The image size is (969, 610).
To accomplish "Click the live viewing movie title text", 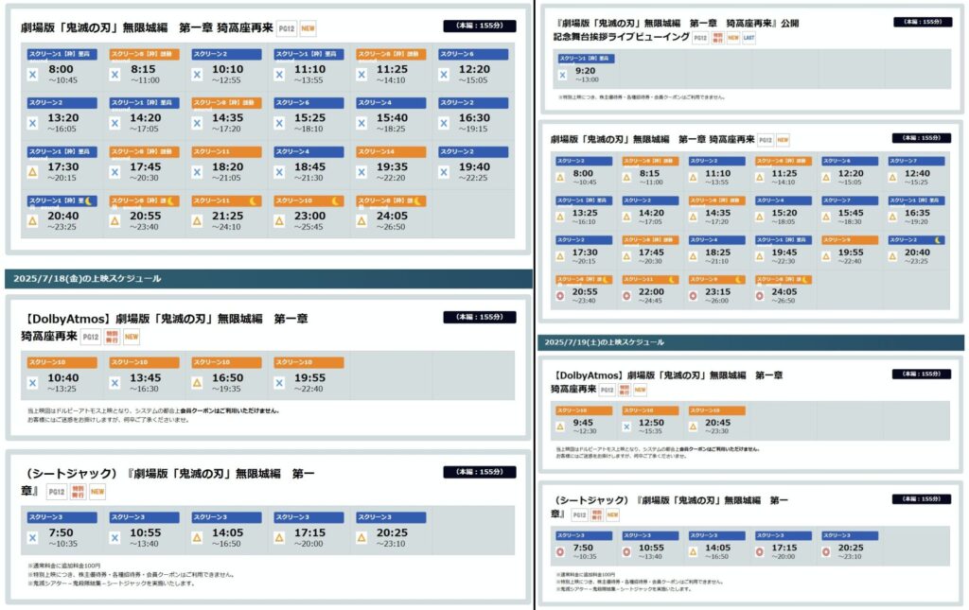I will 677,29.
